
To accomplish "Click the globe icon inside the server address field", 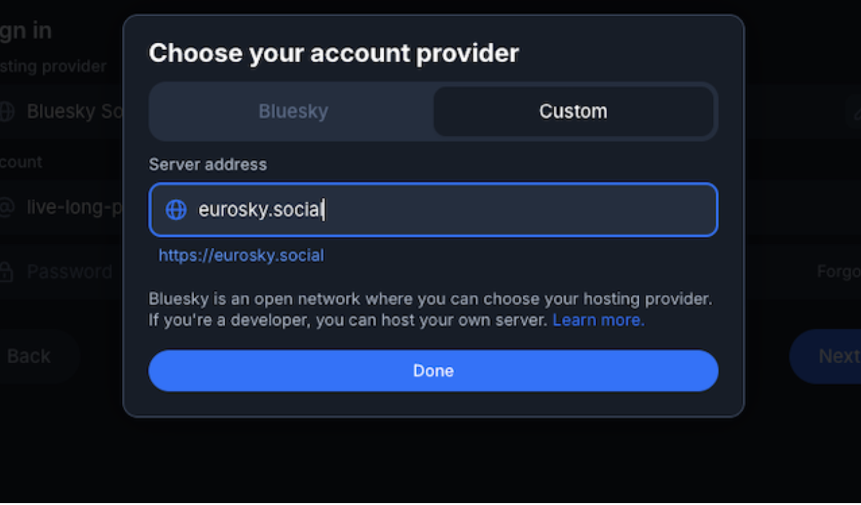I will [x=176, y=209].
